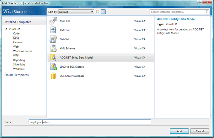
Task: Switch to medium icons view
Action: (103, 12)
